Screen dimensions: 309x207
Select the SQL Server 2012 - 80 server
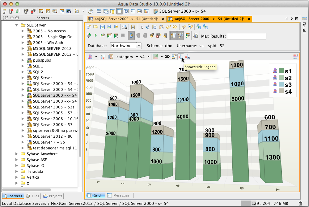pyautogui.click(x=53, y=136)
